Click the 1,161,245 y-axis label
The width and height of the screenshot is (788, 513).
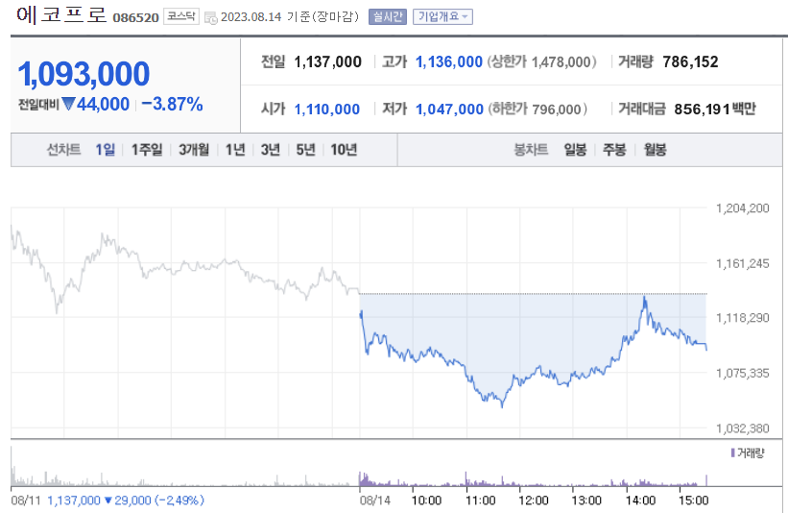(742, 263)
